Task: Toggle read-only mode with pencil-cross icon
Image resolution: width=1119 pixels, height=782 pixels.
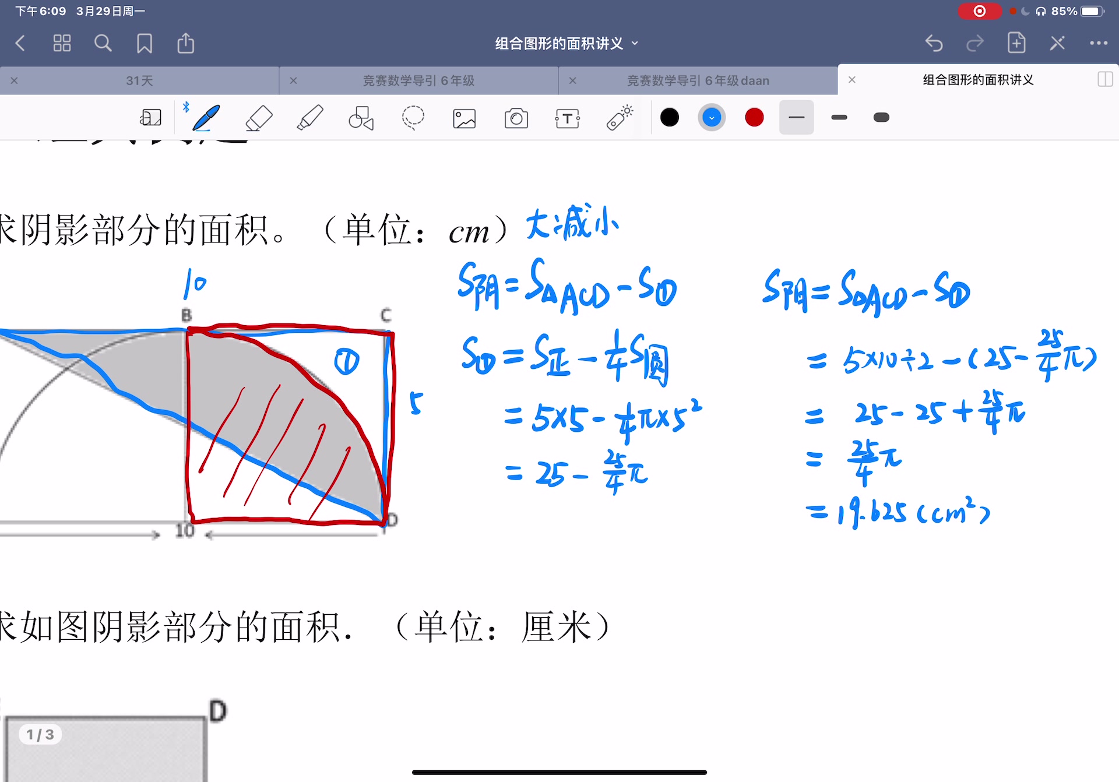Action: point(1057,43)
